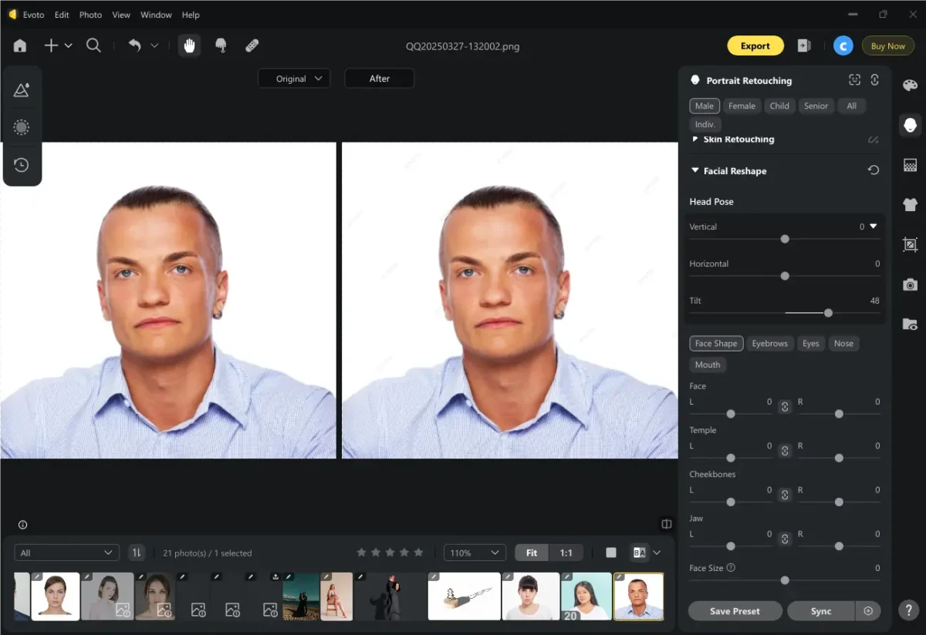The height and width of the screenshot is (635, 926).
Task: Open the All photo filter dropdown
Action: pyautogui.click(x=67, y=553)
